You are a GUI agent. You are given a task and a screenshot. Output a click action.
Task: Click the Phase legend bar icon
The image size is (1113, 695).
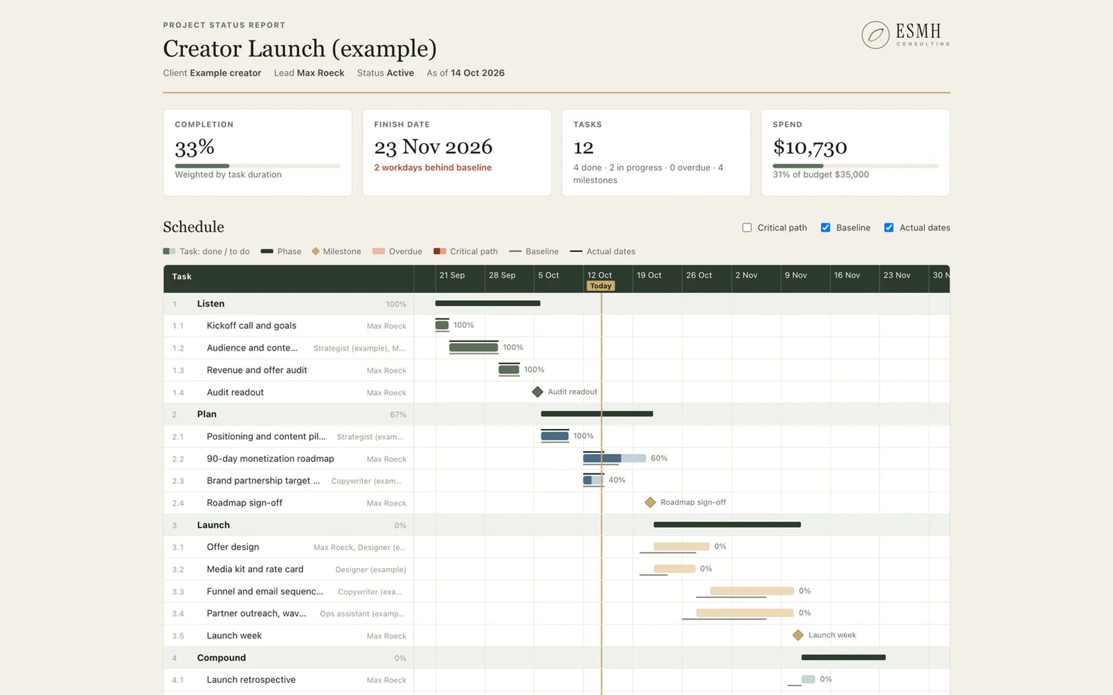pos(267,251)
